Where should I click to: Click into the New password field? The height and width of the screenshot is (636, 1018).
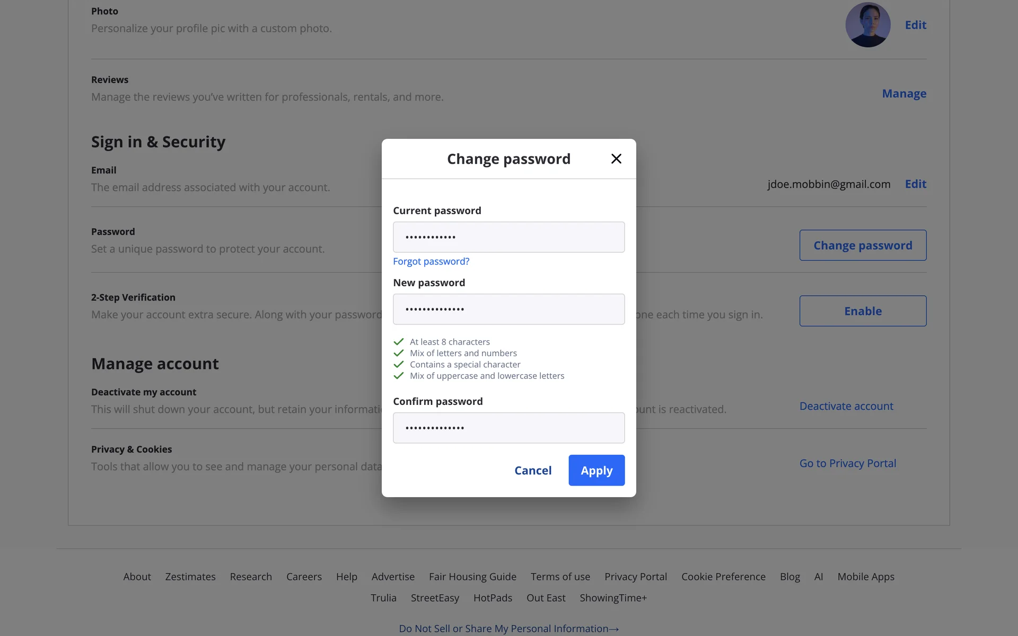point(508,309)
